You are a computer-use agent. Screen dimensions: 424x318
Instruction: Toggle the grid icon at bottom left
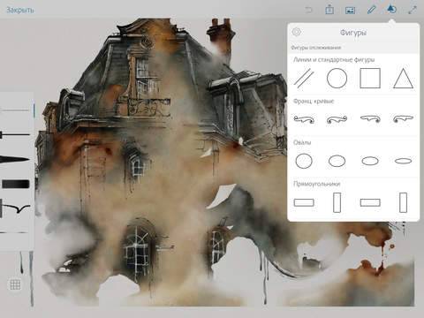15,284
